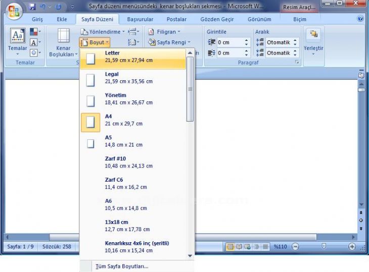Choose A4 paper size
The width and height of the screenshot is (369, 272).
[x=133, y=122]
